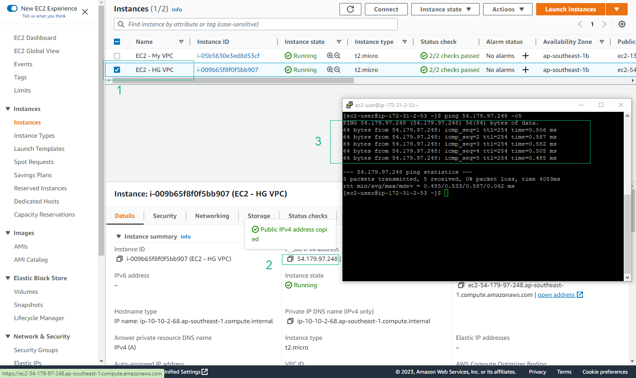
Task: Close the New EC2 Experience banner
Action: tap(85, 12)
